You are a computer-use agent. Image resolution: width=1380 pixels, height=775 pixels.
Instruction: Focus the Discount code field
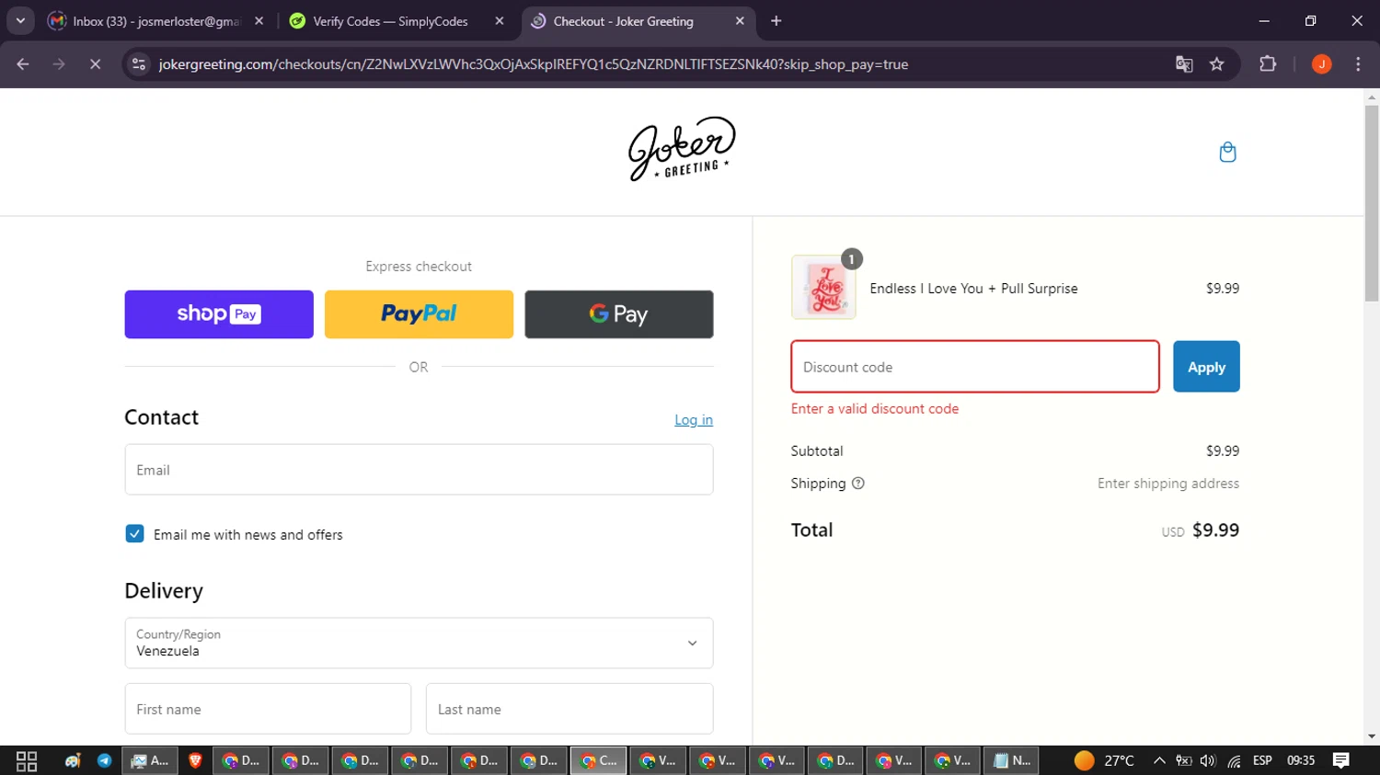pos(975,367)
